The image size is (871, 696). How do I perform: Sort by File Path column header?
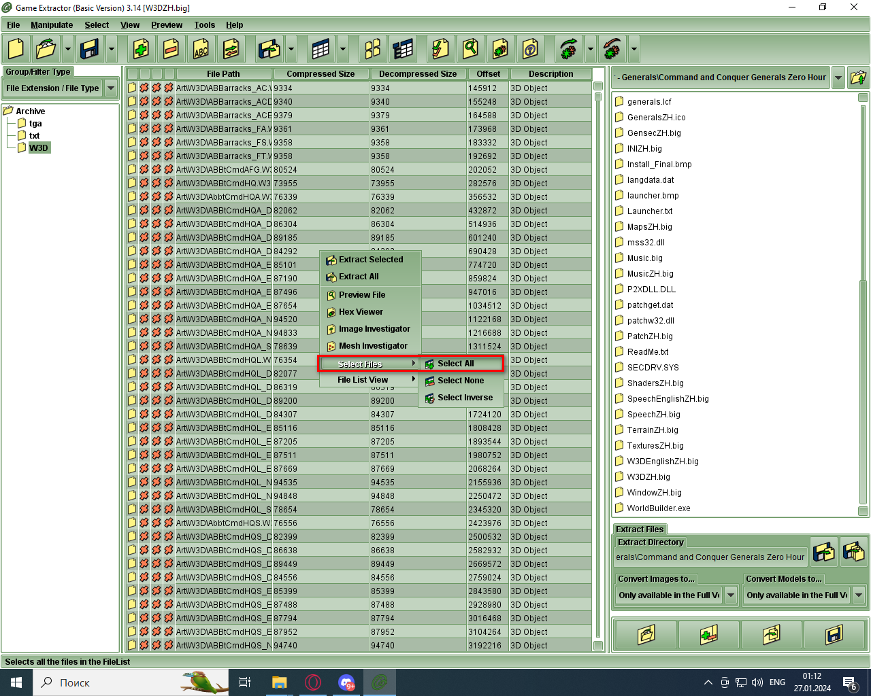(x=223, y=74)
